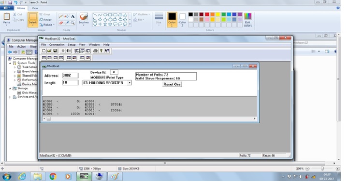This screenshot has height=182, width=347.
Task: Click the media player taskbar icon
Action: click(68, 177)
